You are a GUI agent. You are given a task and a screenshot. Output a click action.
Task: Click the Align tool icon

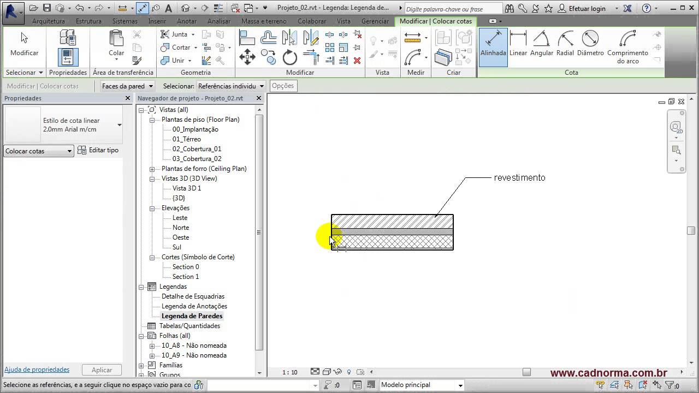pos(247,37)
